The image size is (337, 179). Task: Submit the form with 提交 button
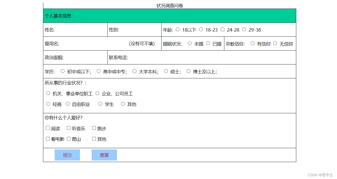pyautogui.click(x=67, y=155)
